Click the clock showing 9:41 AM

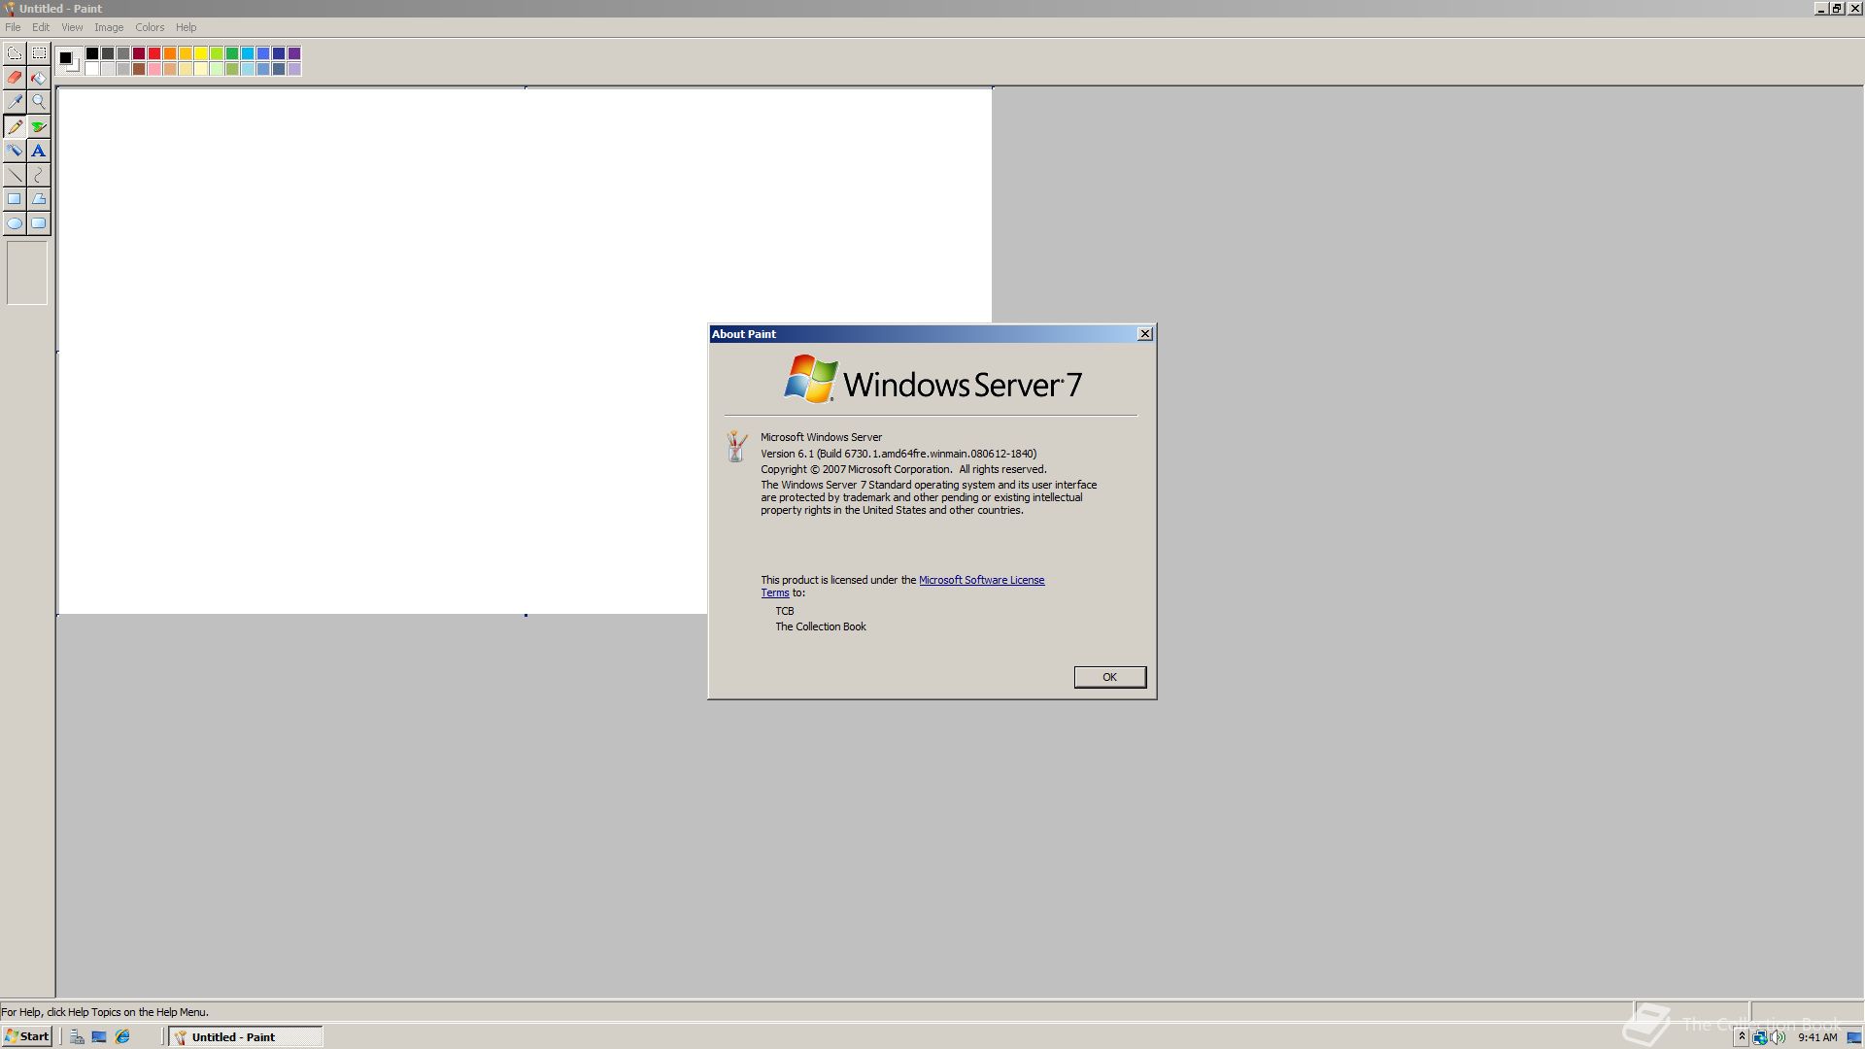pyautogui.click(x=1817, y=1037)
